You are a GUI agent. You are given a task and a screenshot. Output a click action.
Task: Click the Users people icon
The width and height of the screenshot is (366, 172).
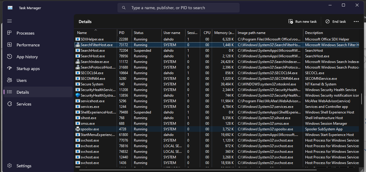9,80
